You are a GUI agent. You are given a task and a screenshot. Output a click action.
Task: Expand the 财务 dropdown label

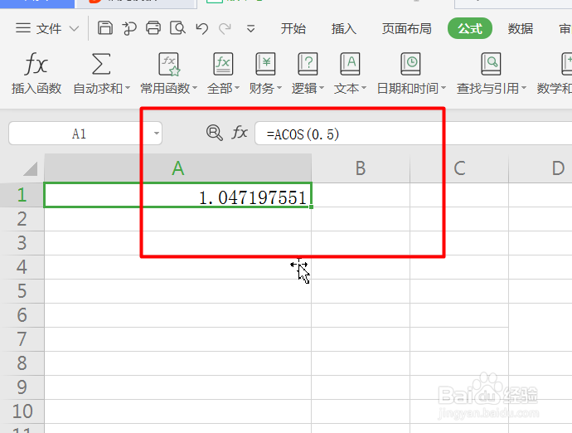[265, 89]
